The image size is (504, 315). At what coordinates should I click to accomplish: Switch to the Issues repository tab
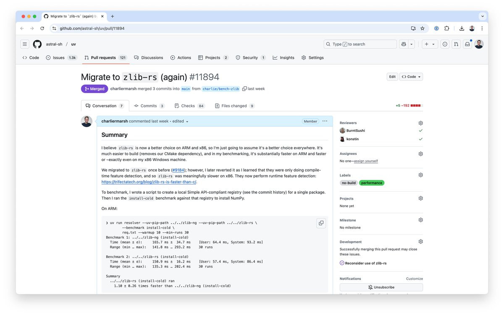(61, 57)
